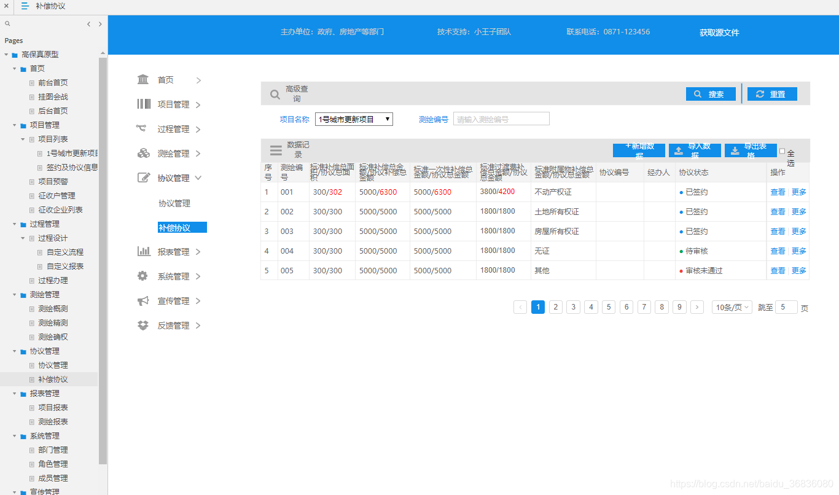
Task: Select the 补偿协议 submenu item
Action: tap(182, 228)
